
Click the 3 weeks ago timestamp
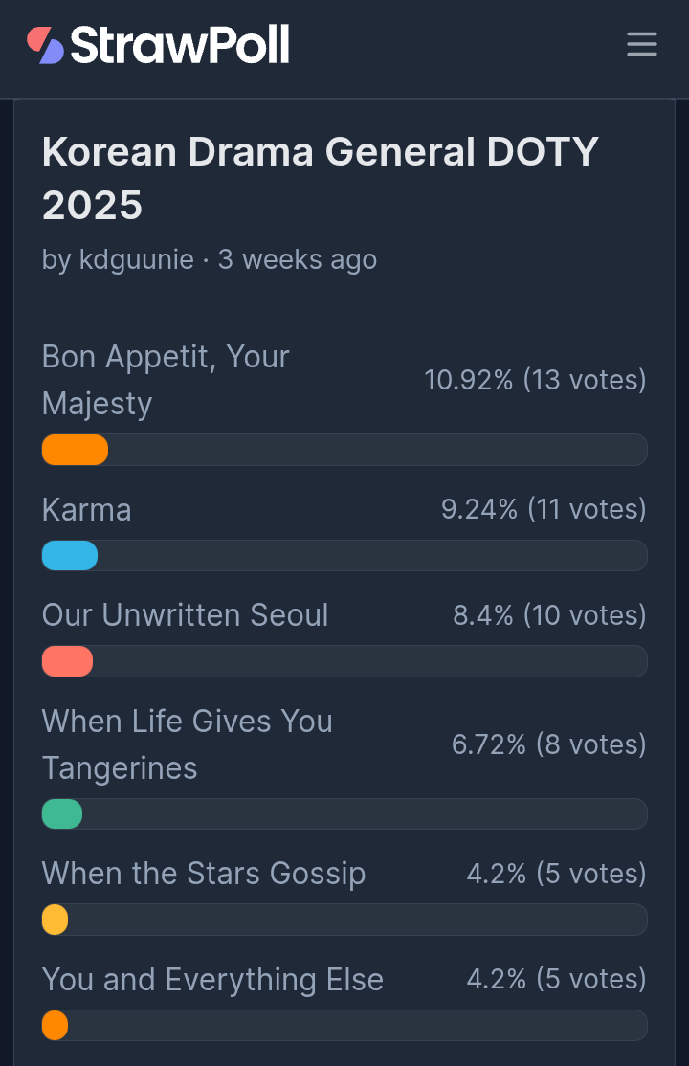pos(298,259)
